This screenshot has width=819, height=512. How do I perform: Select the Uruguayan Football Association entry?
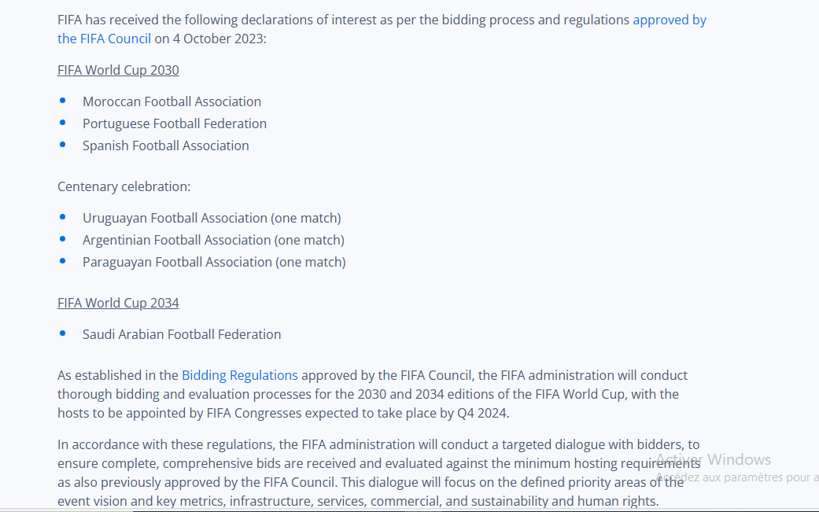[212, 218]
